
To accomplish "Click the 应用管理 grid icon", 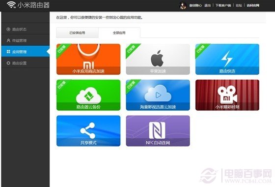I will point(8,52).
